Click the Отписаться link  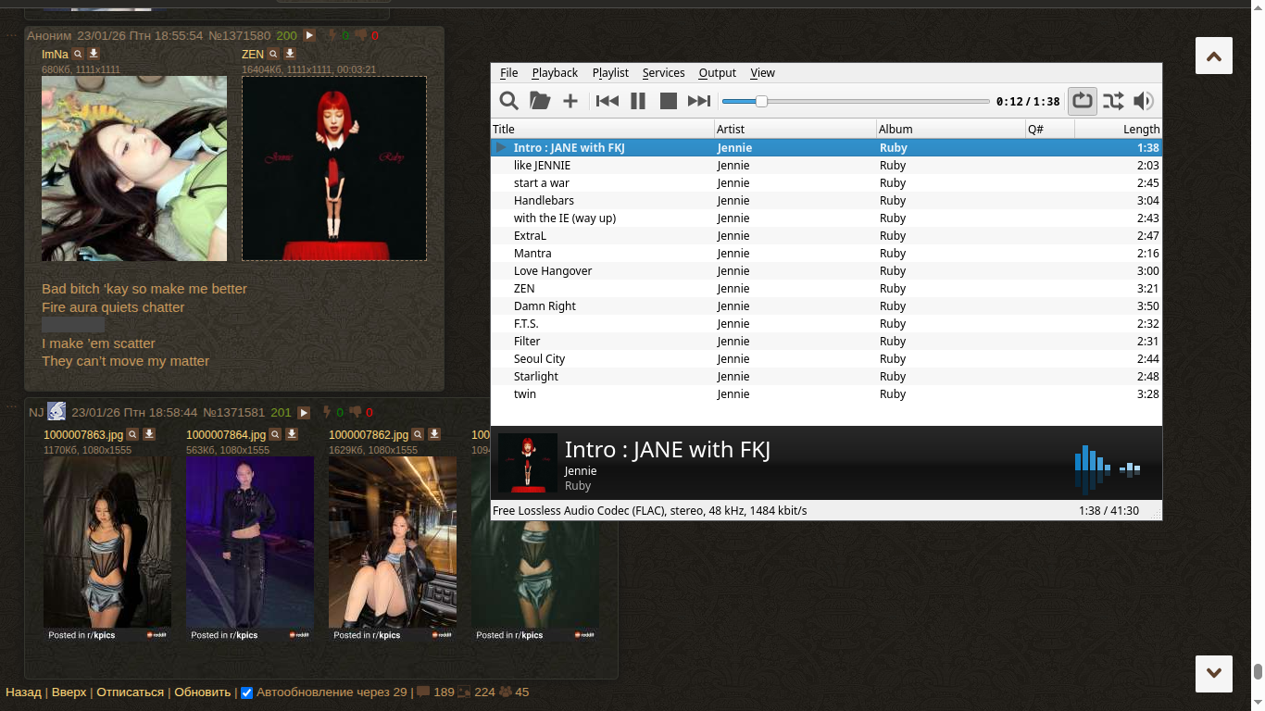click(x=131, y=692)
